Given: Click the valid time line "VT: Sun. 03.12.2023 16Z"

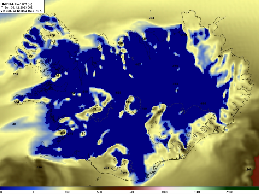Looking at the screenshot, I should click(x=17, y=11).
